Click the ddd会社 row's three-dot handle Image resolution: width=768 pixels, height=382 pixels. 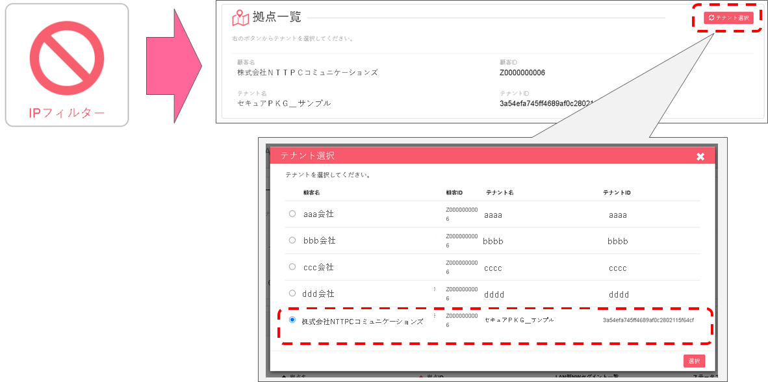coord(435,289)
